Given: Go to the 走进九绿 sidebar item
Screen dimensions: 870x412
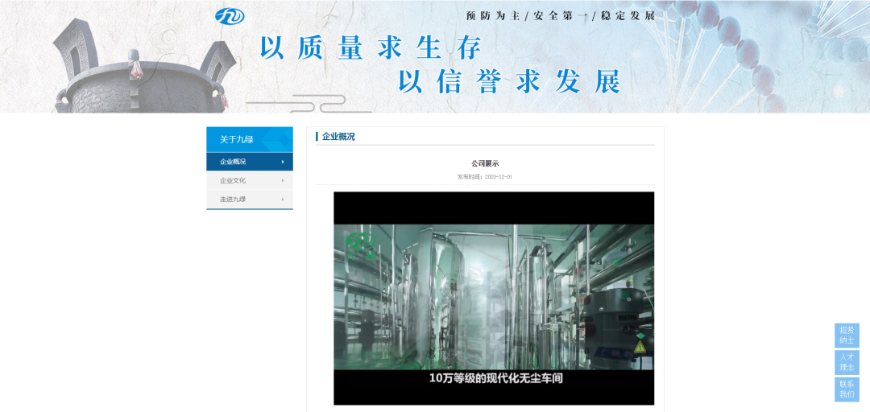Looking at the screenshot, I should [x=234, y=199].
